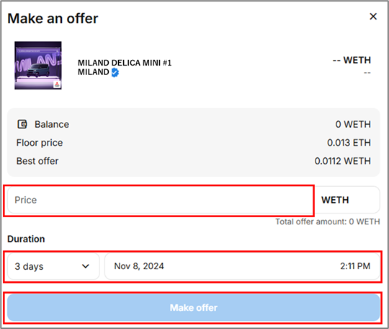Open the 3 days duration dropdown
Image resolution: width=389 pixels, height=329 pixels.
[x=53, y=266]
